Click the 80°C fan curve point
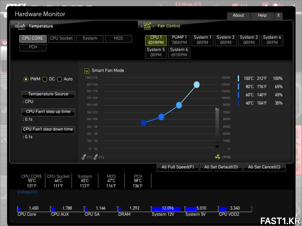The image size is (302, 226). [179, 105]
